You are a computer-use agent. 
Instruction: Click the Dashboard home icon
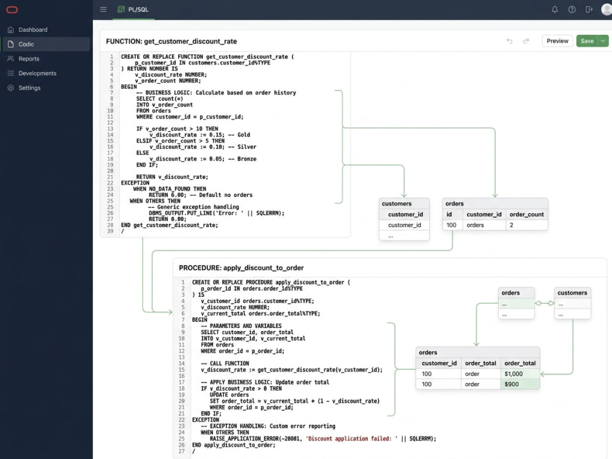11,29
